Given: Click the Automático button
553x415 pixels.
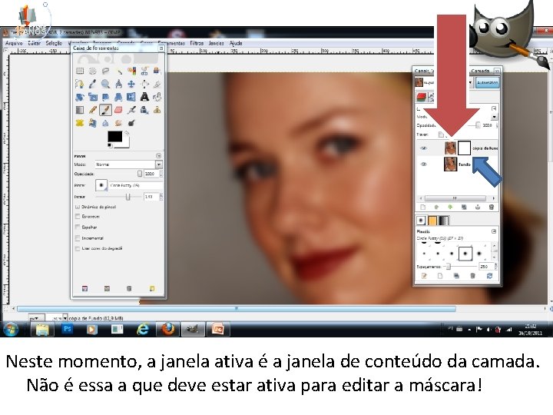Looking at the screenshot, I should click(487, 82).
